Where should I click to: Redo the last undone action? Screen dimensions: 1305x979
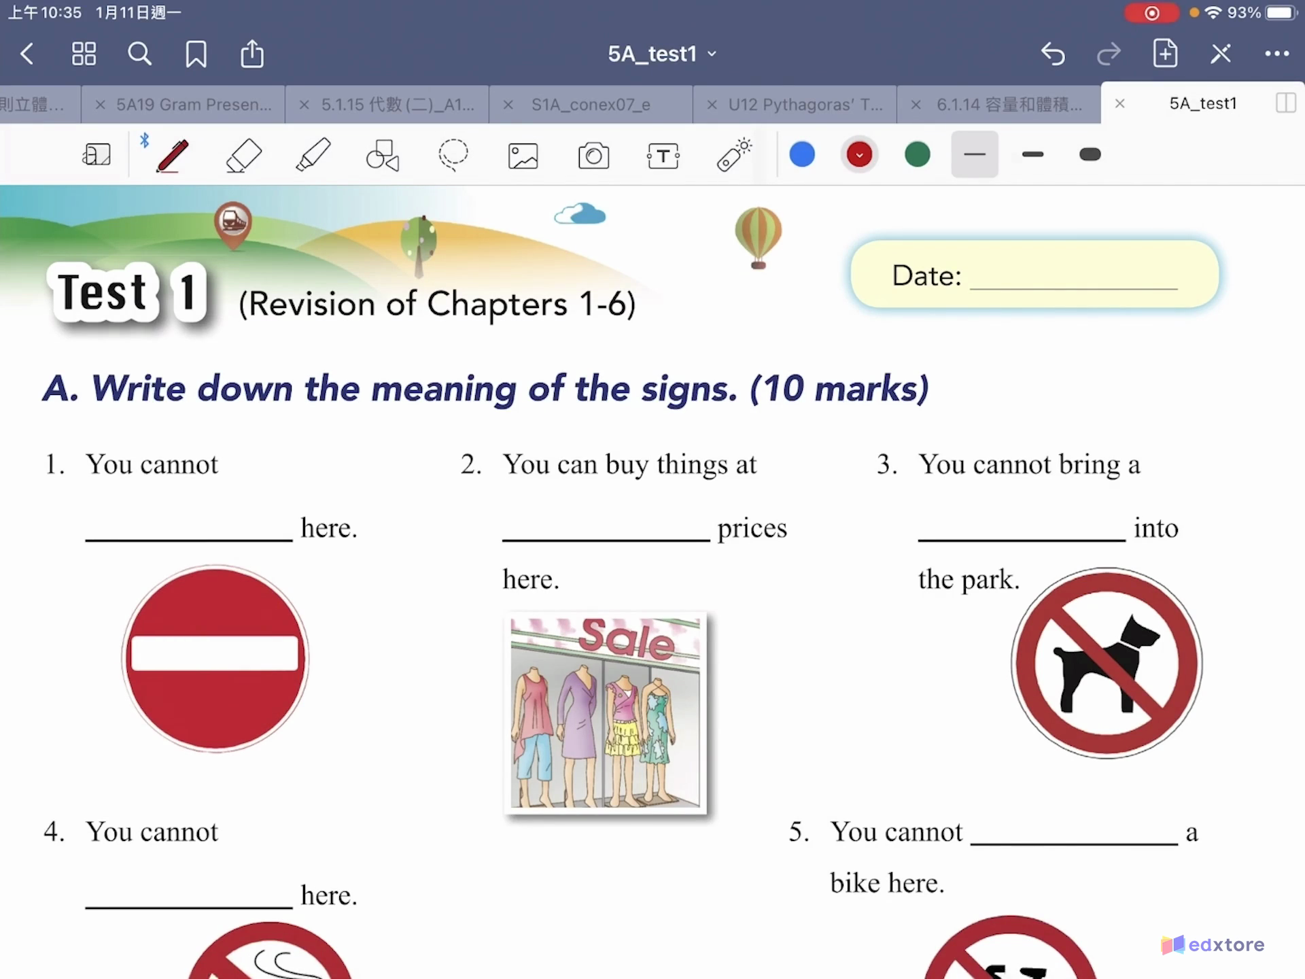pos(1109,54)
